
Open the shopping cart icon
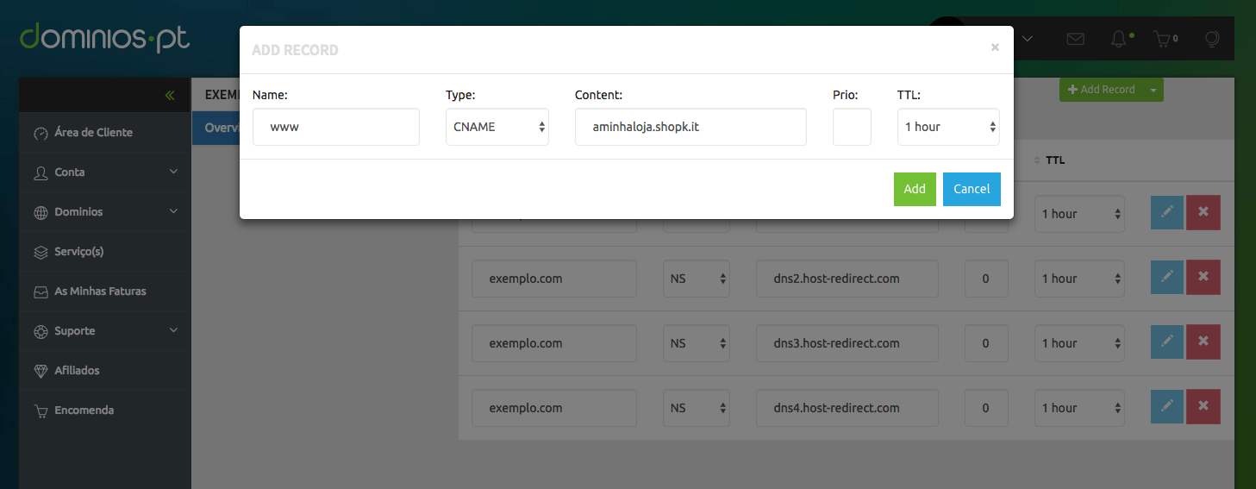tap(1165, 39)
